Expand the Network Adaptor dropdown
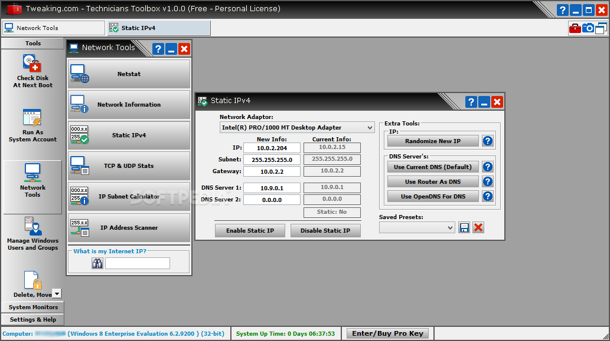The width and height of the screenshot is (610, 341). click(x=370, y=128)
